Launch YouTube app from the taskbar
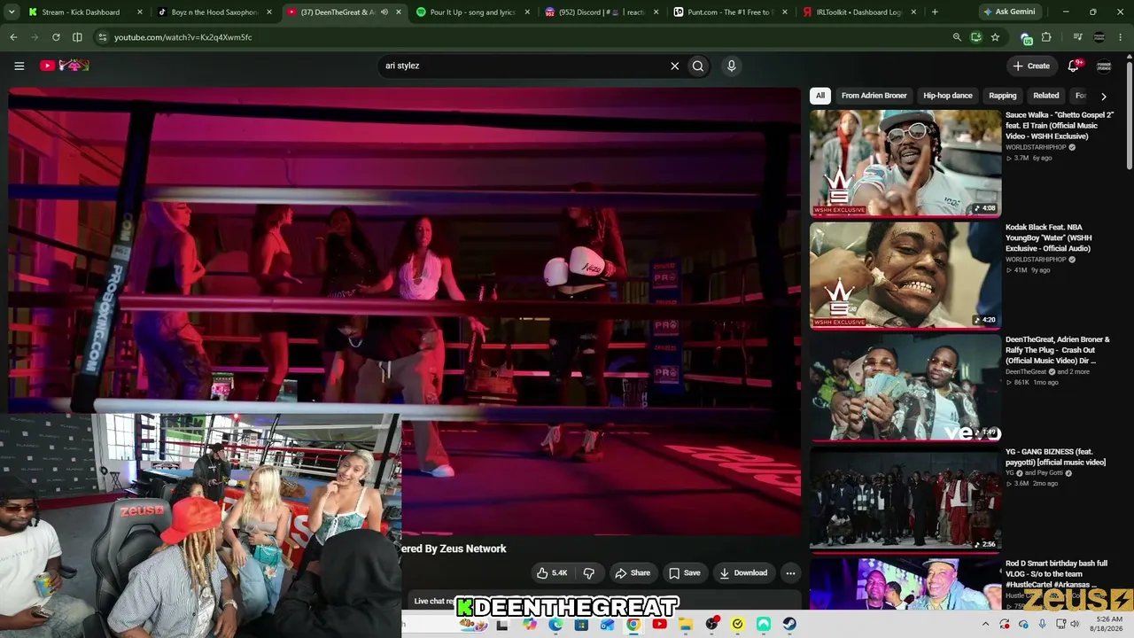The width and height of the screenshot is (1134, 638). [x=659, y=625]
